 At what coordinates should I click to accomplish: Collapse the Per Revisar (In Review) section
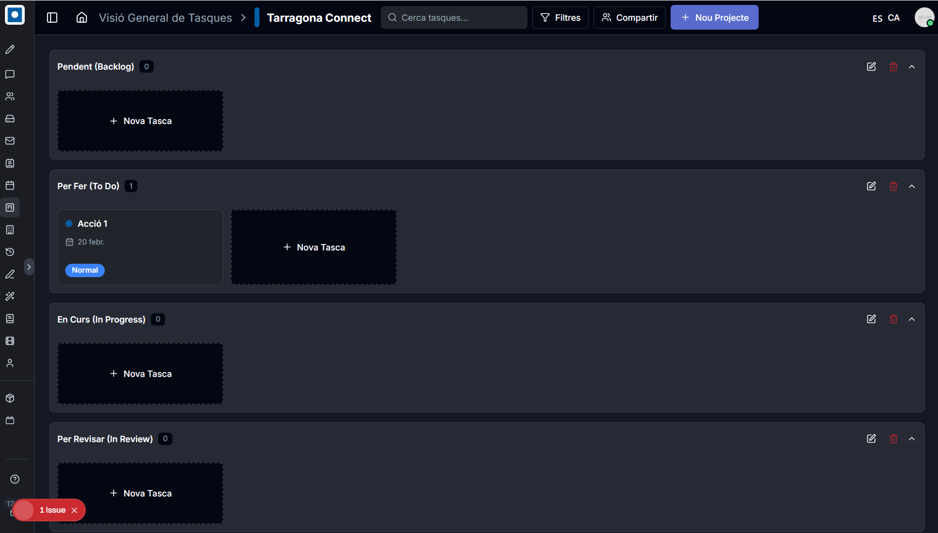(x=912, y=439)
